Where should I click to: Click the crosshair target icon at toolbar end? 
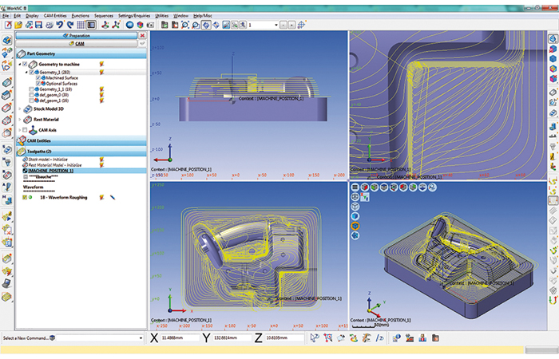click(x=301, y=25)
